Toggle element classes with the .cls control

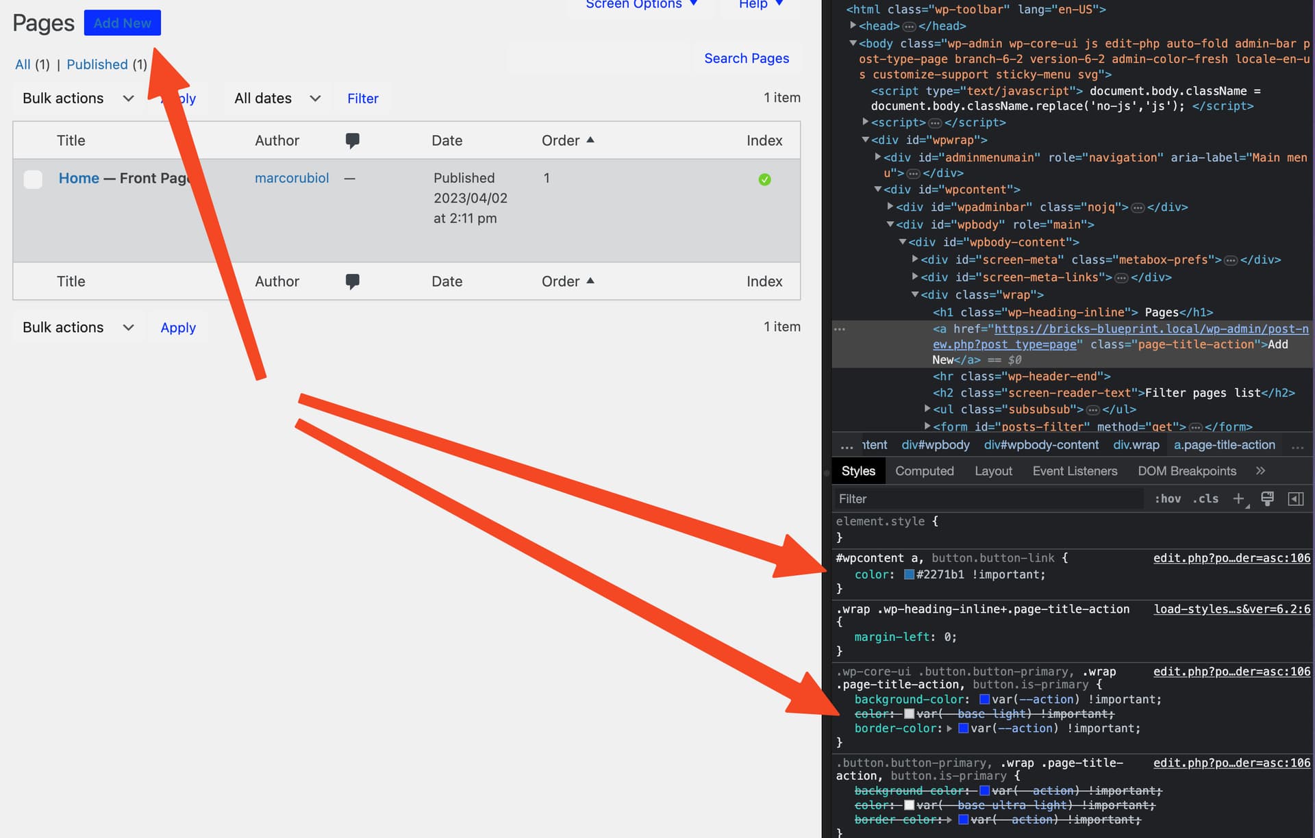click(x=1205, y=498)
